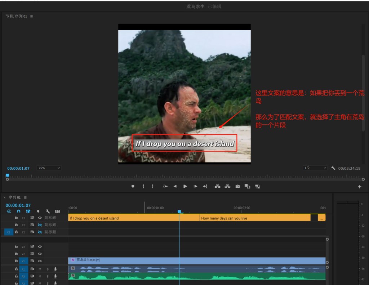Screen dimensions: 369x285
Task: Mute audio track A1
Action: [40, 269]
